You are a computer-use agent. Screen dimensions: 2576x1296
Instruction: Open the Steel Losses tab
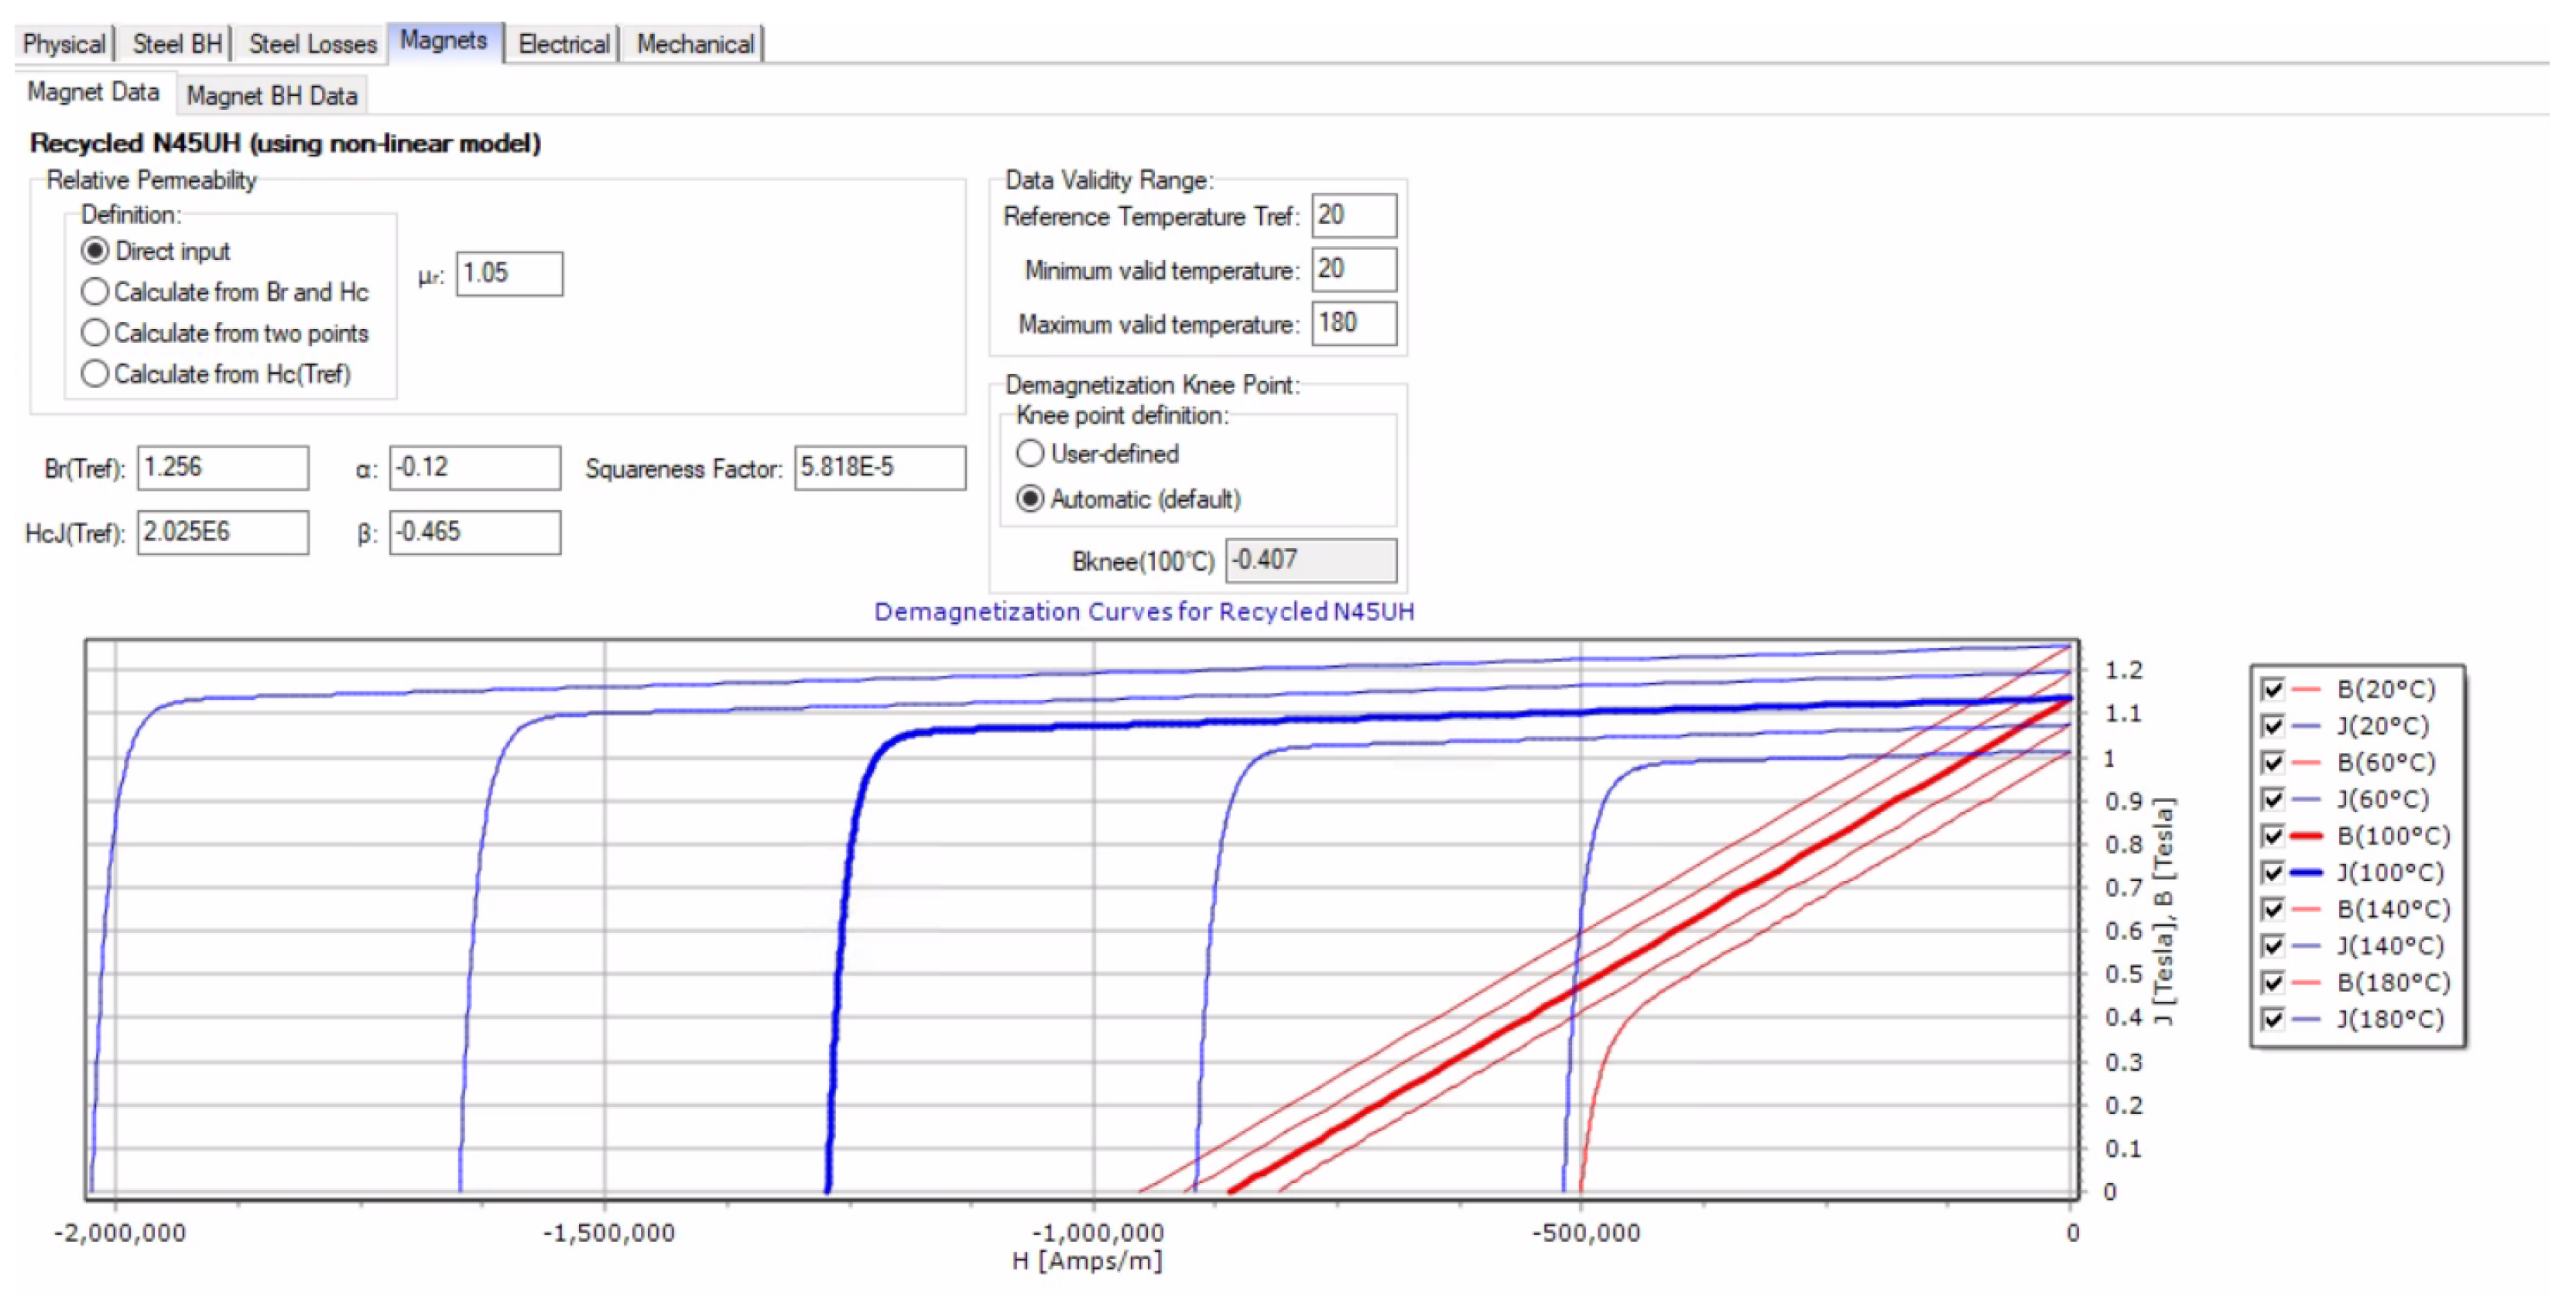click(312, 44)
